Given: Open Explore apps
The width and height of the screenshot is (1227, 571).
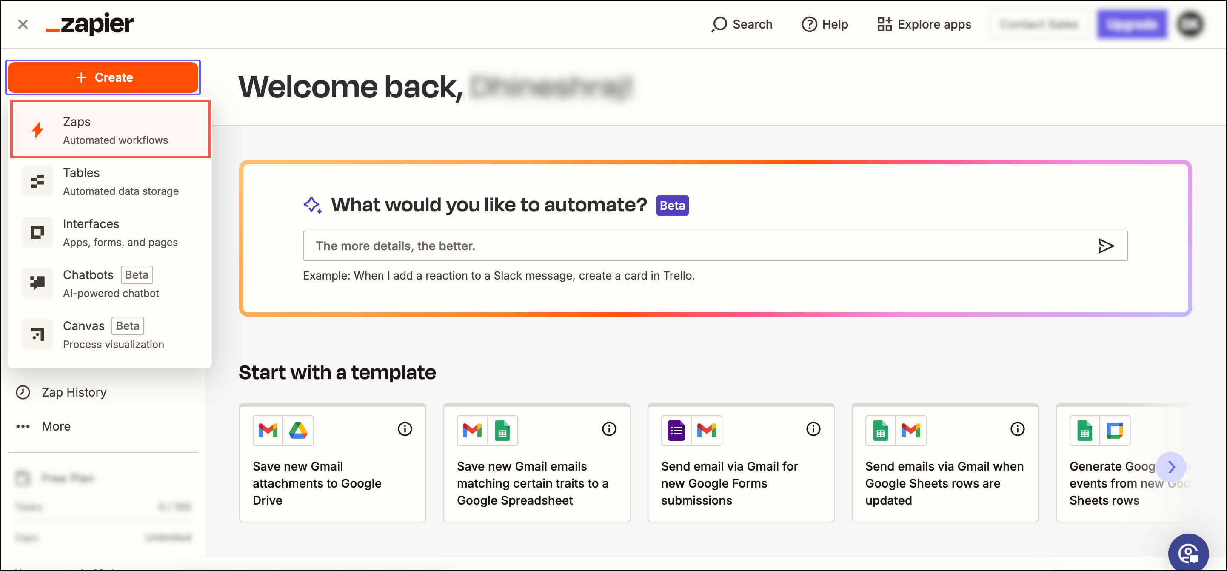Looking at the screenshot, I should click(924, 24).
